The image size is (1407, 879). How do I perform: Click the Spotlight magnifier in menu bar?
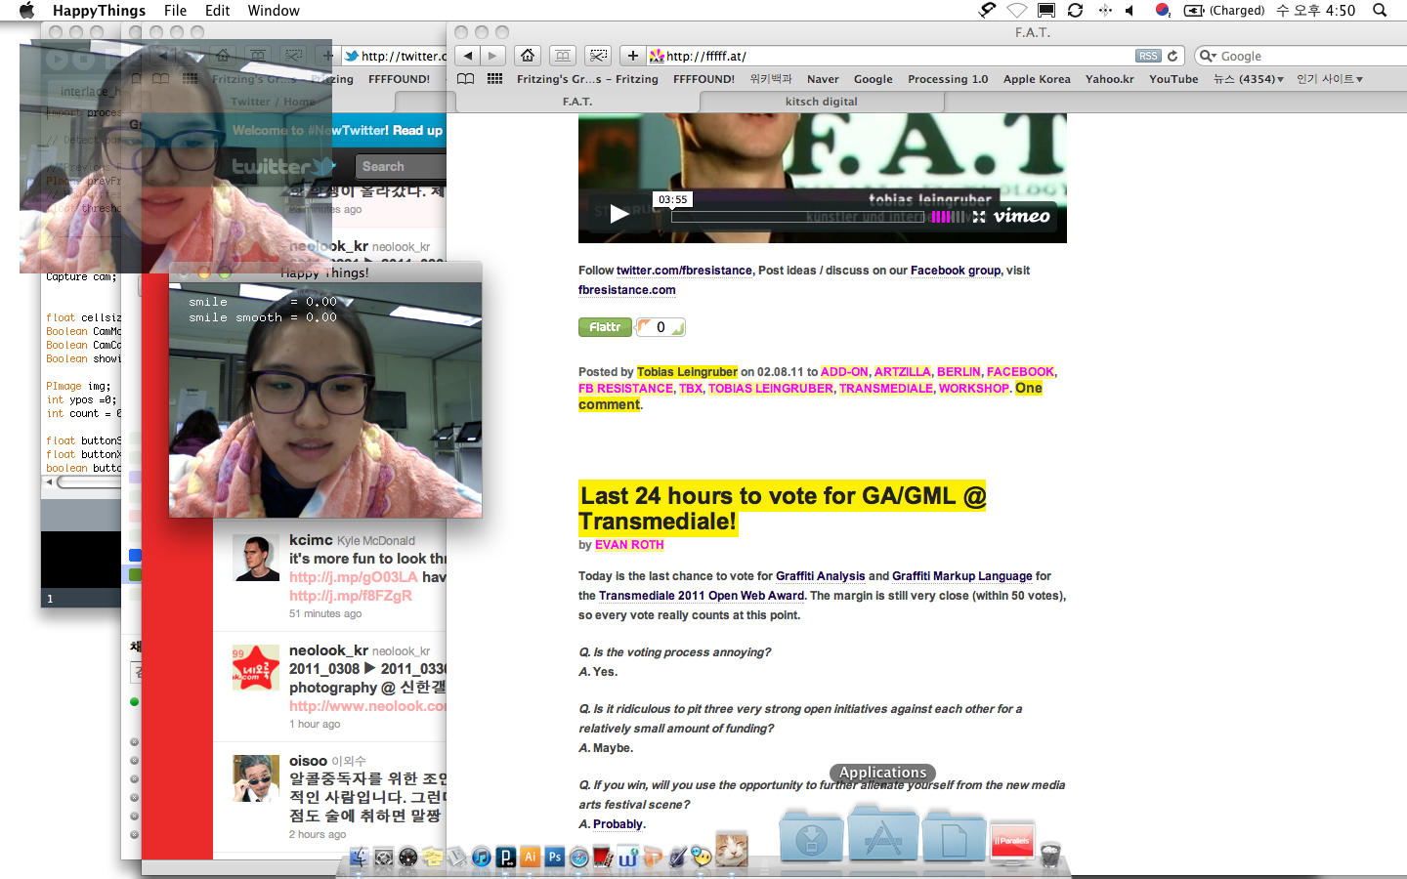(1380, 11)
